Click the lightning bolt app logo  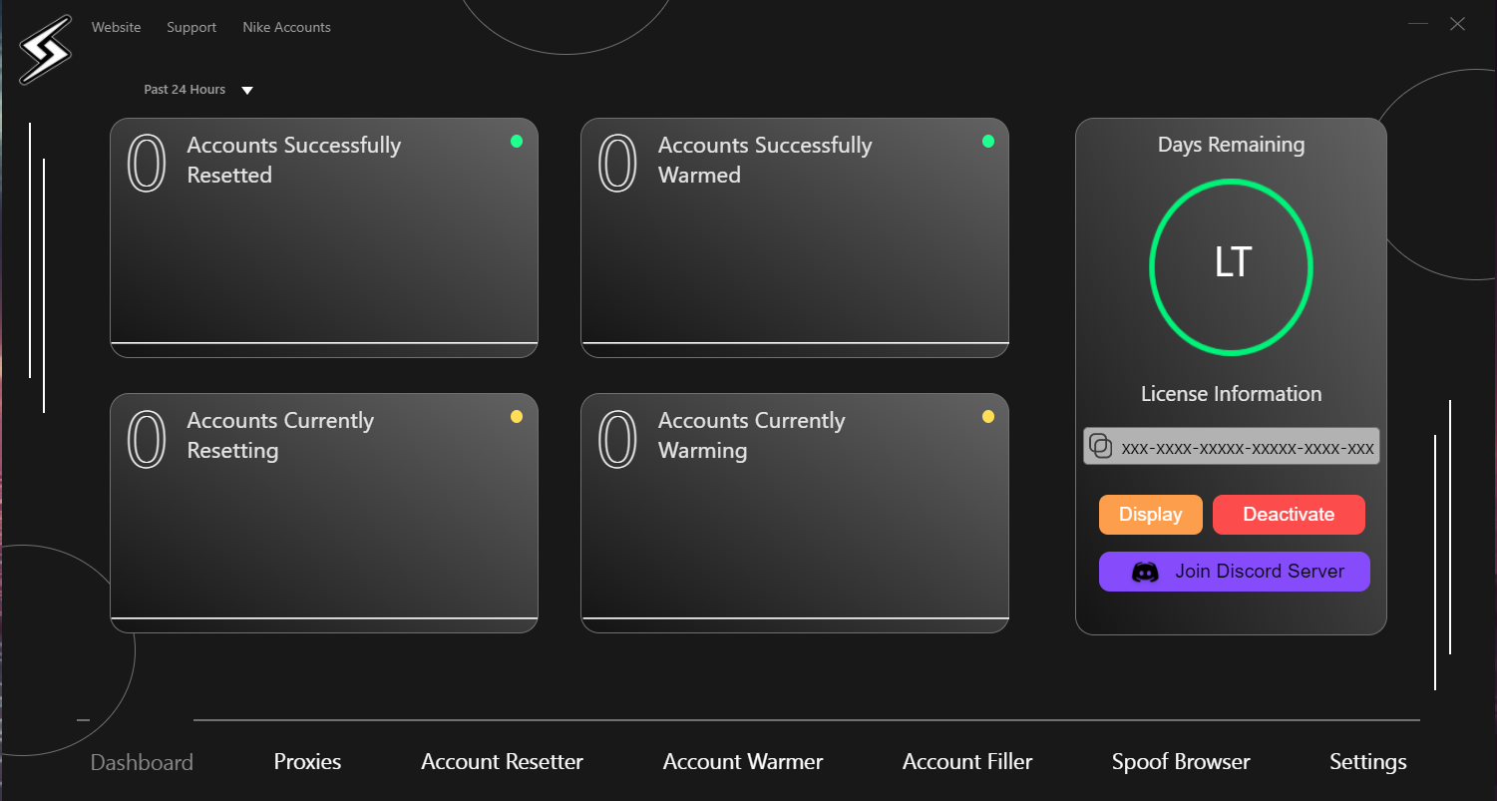point(45,49)
